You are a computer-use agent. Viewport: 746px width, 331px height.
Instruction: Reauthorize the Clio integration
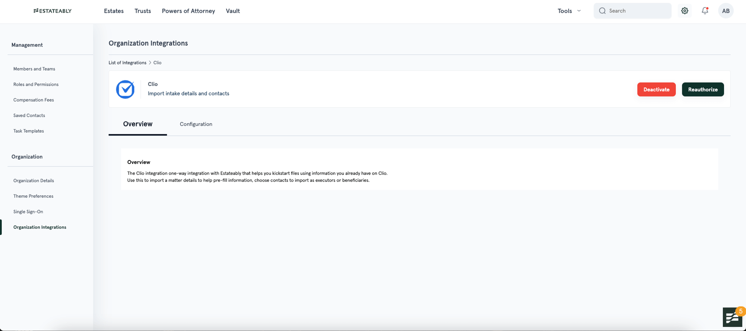click(x=703, y=89)
